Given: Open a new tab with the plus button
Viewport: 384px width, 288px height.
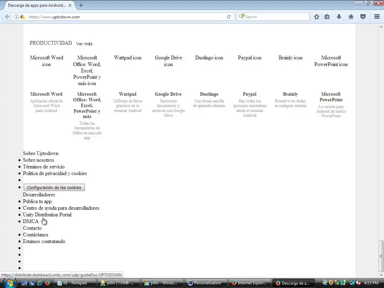Looking at the screenshot, I should pos(81,5).
